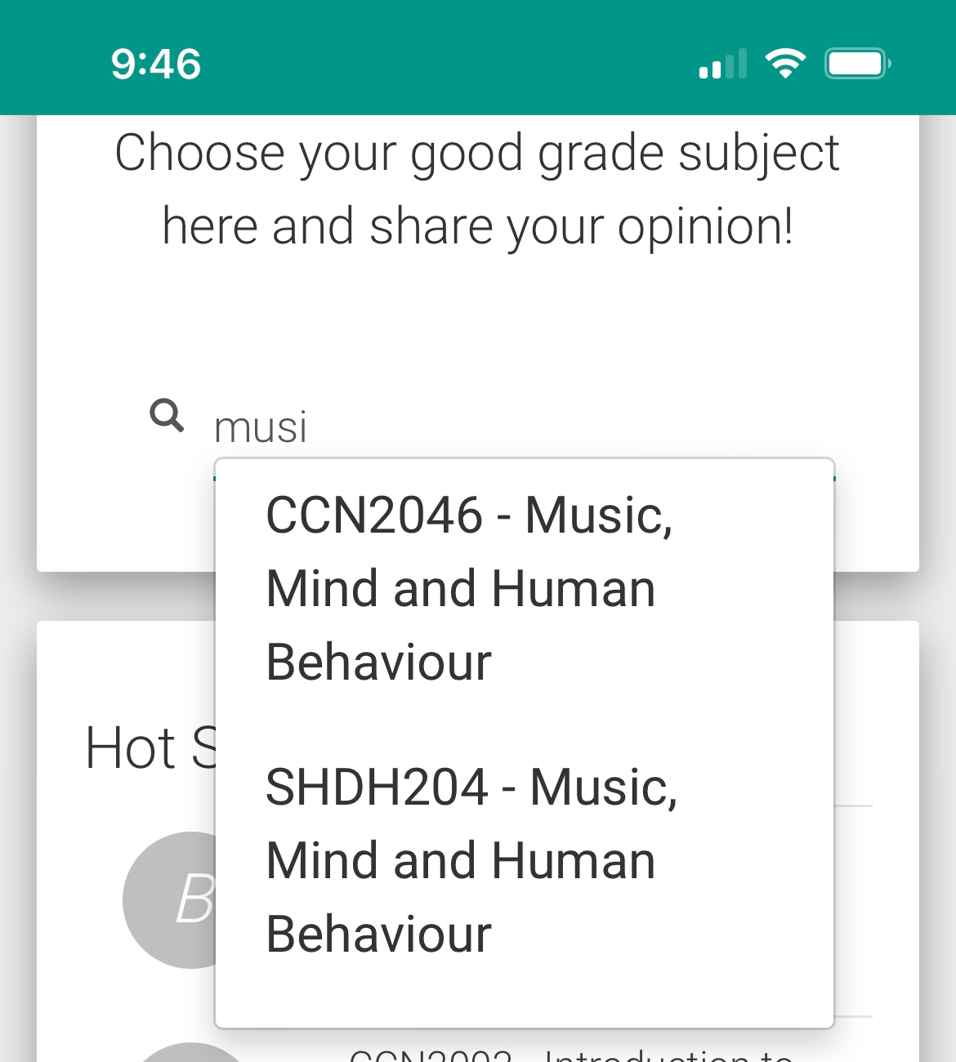Click the gray gap between the two cards
Viewport: 956px width, 1062px height.
coord(123,596)
